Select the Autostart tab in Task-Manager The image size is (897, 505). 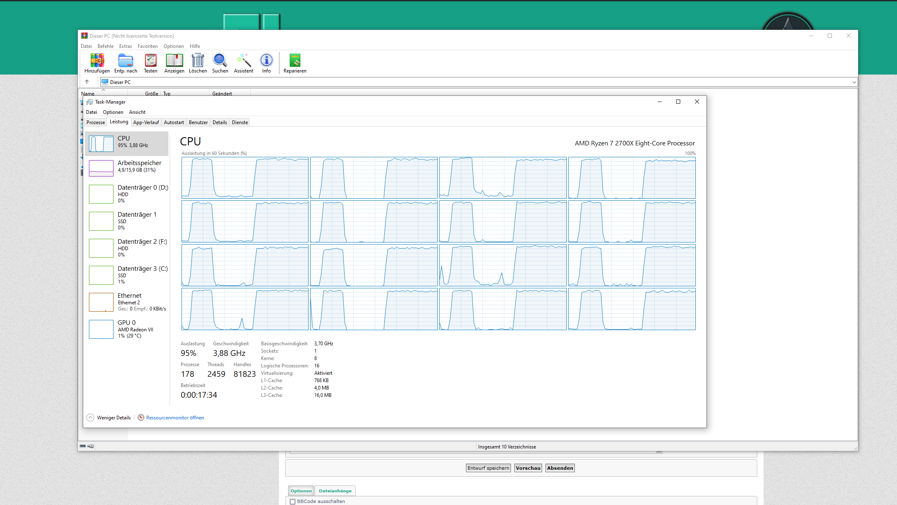(173, 122)
